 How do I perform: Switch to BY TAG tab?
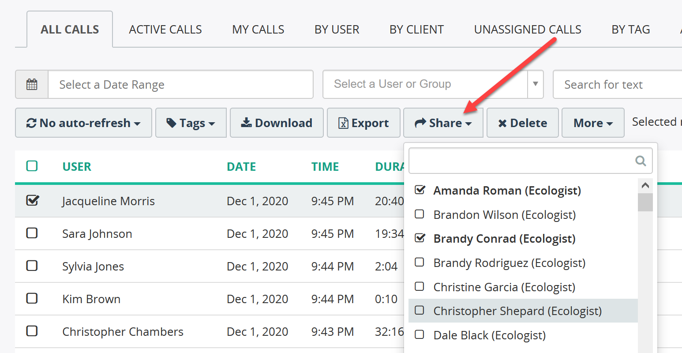pos(631,30)
